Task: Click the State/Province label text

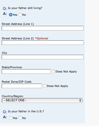Action: [12, 67]
